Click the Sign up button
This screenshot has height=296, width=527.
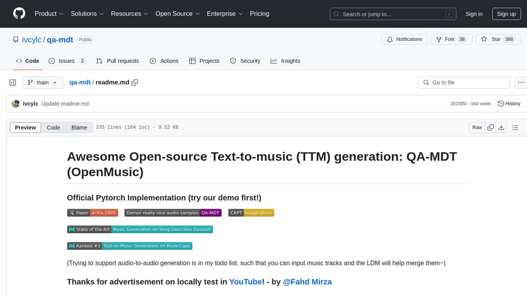[x=506, y=14]
